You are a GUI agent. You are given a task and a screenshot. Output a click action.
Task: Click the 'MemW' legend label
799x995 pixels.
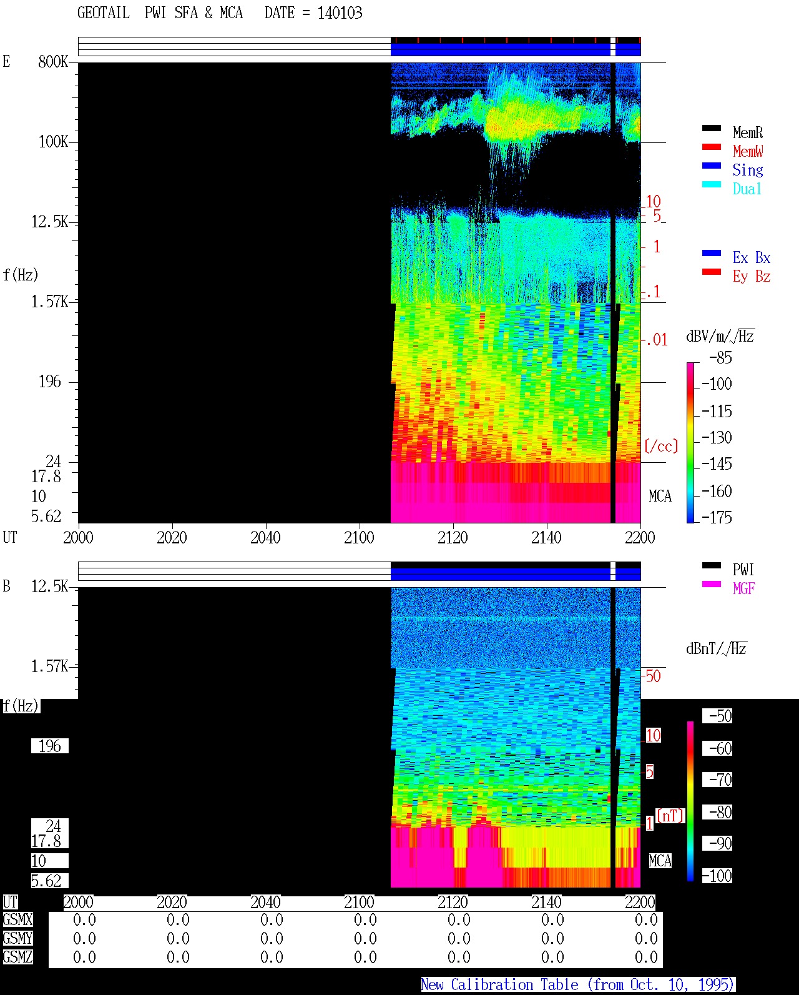[748, 151]
